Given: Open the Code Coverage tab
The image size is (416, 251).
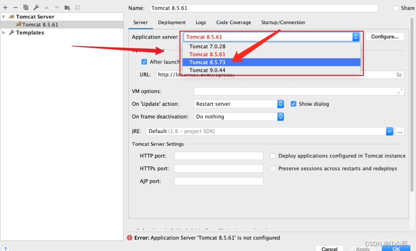Looking at the screenshot, I should (233, 22).
